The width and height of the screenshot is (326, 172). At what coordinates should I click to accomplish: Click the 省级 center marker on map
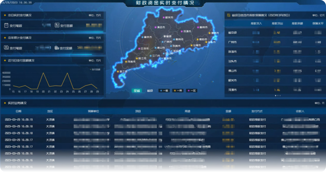pos(164,36)
